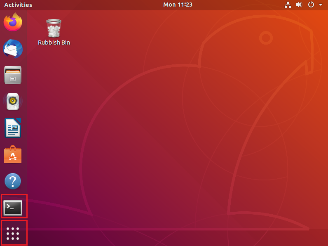Click the Rubbish Bin text label
Screen dimensions: 328x246
[x=54, y=43]
